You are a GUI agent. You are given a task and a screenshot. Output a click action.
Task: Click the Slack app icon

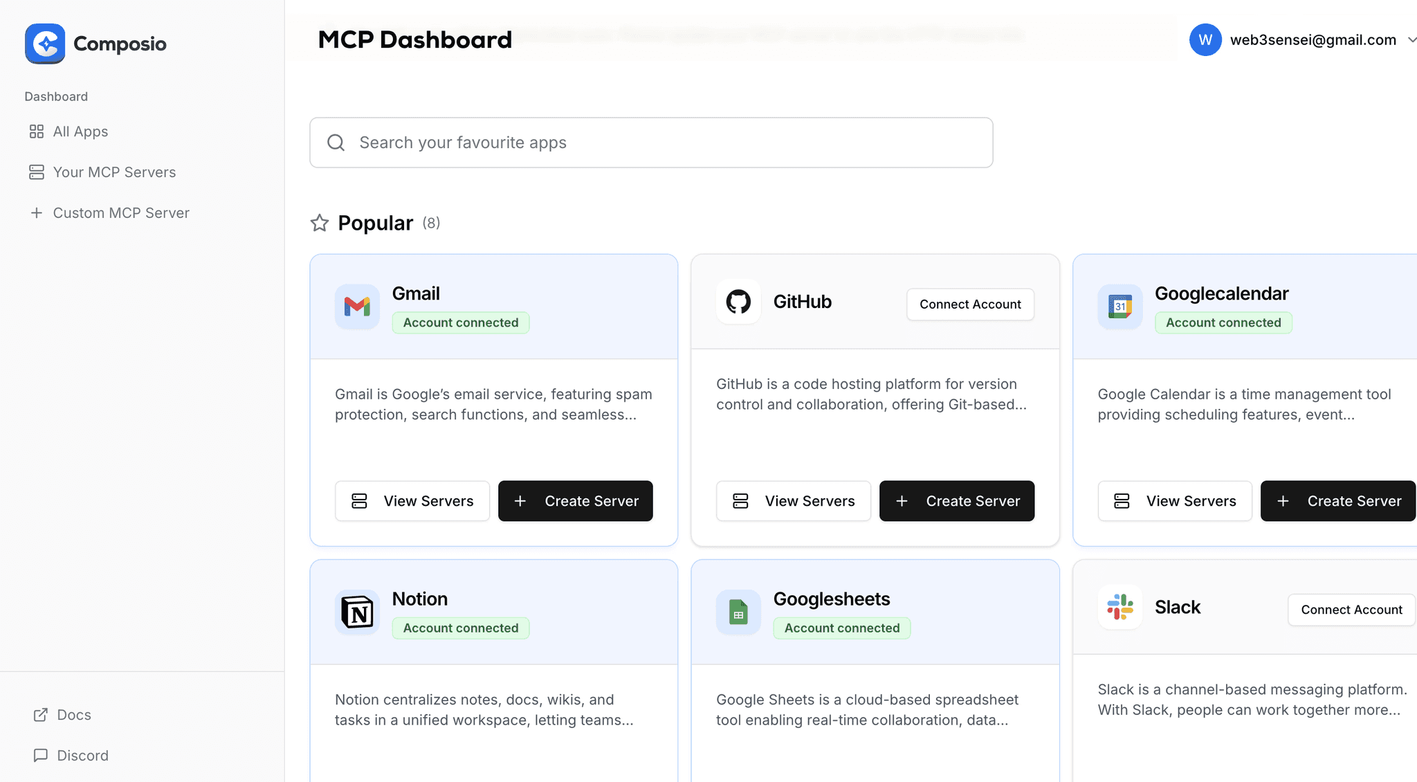pos(1119,607)
